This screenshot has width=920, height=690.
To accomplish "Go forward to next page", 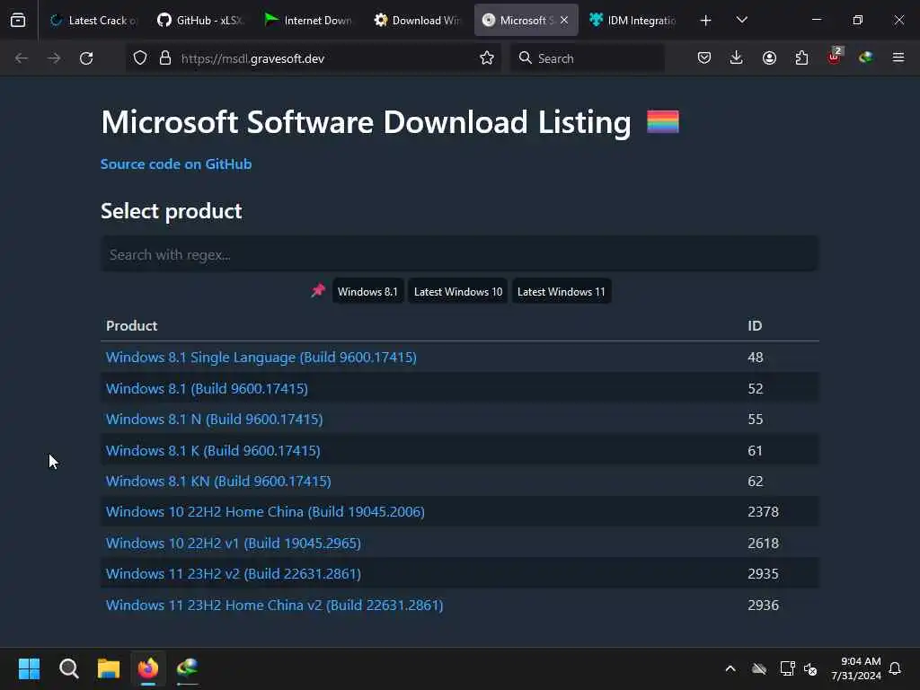I will coord(54,58).
